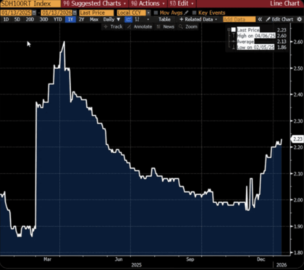Expand the Local CCY currency dropdown
Viewport: 304px width, 270px height.
148,13
